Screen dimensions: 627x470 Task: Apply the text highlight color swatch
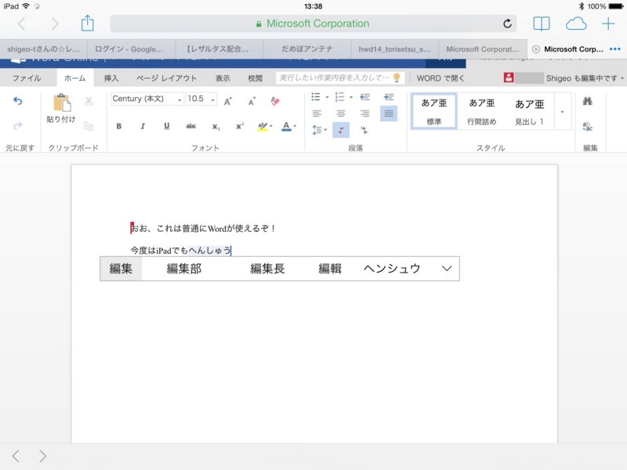click(x=263, y=125)
